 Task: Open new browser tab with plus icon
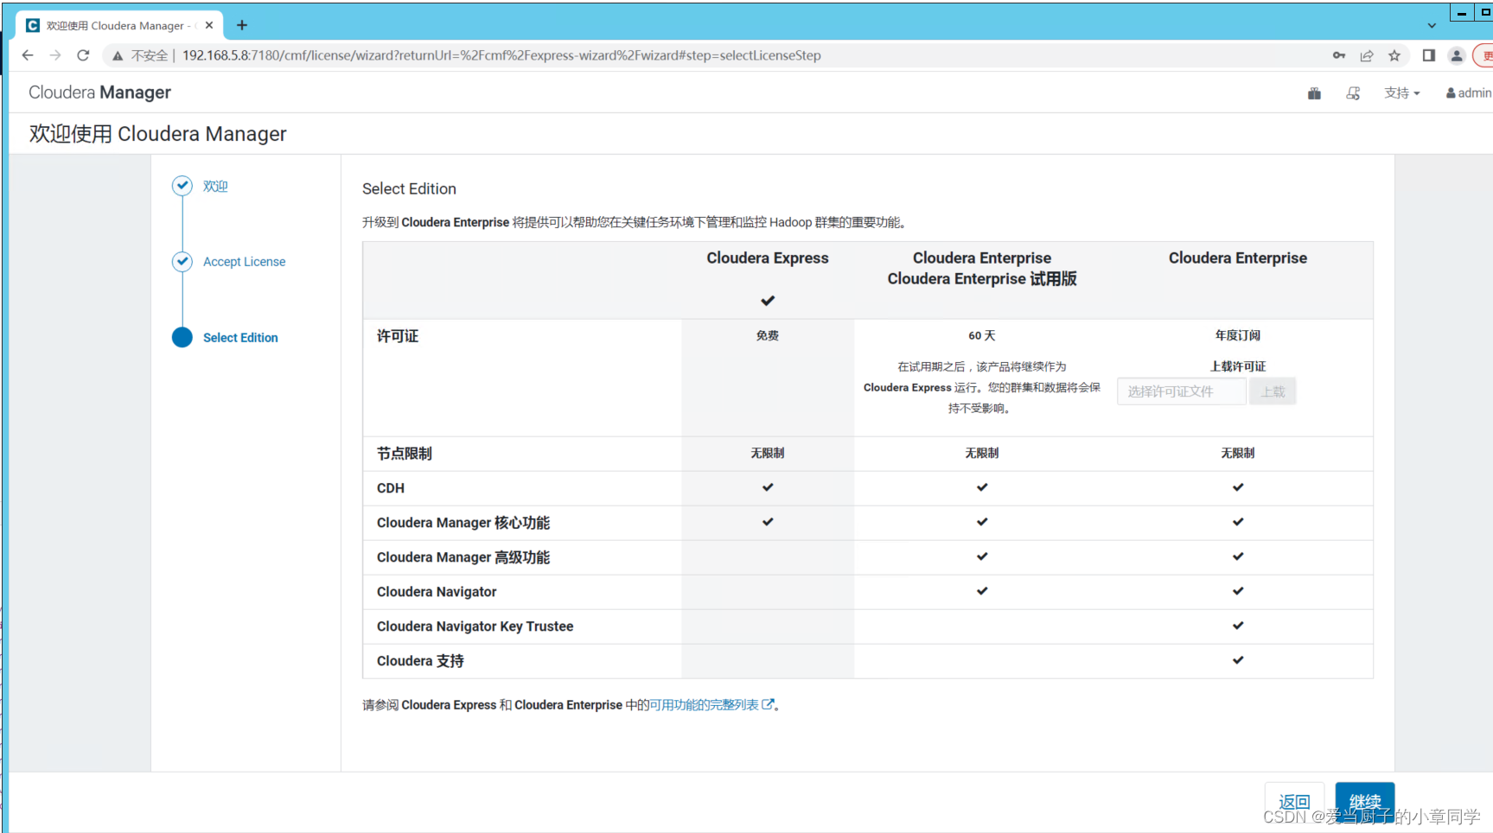coord(242,25)
